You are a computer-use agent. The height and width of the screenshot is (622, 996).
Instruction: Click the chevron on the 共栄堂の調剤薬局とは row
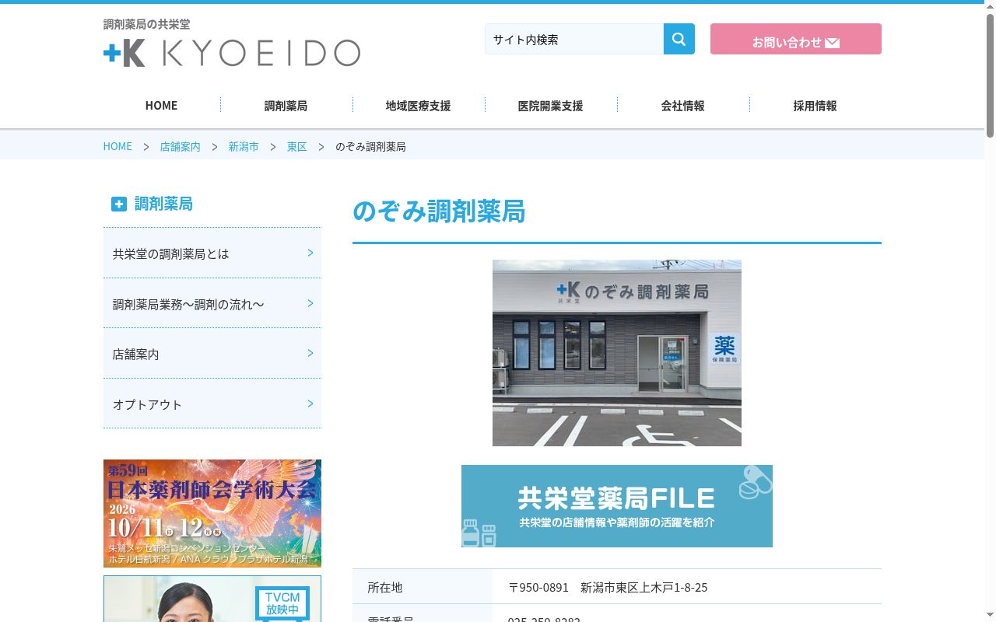pos(310,253)
